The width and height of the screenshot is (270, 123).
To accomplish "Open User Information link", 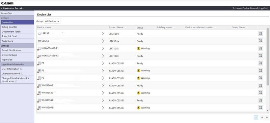I will click(x=10, y=69).
